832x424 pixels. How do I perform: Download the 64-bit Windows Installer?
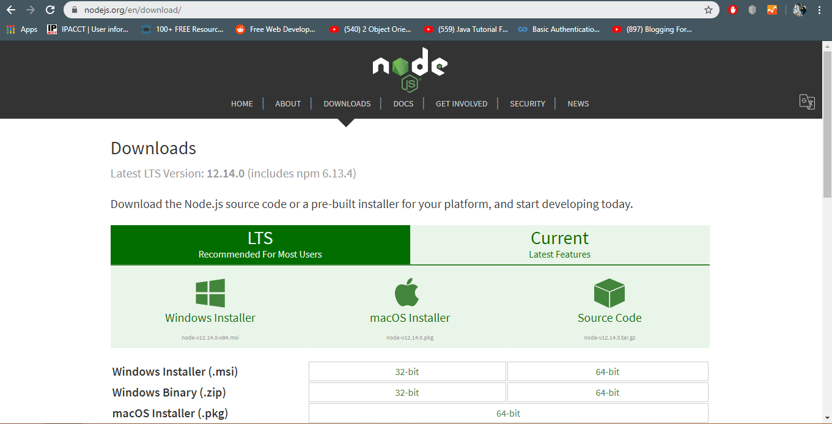[x=606, y=371]
